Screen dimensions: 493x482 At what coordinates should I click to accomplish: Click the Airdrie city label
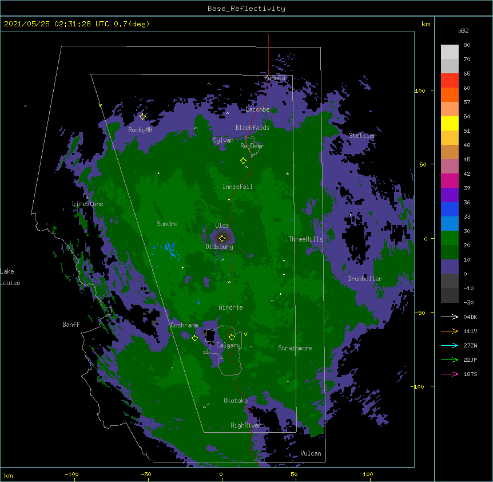[230, 307]
